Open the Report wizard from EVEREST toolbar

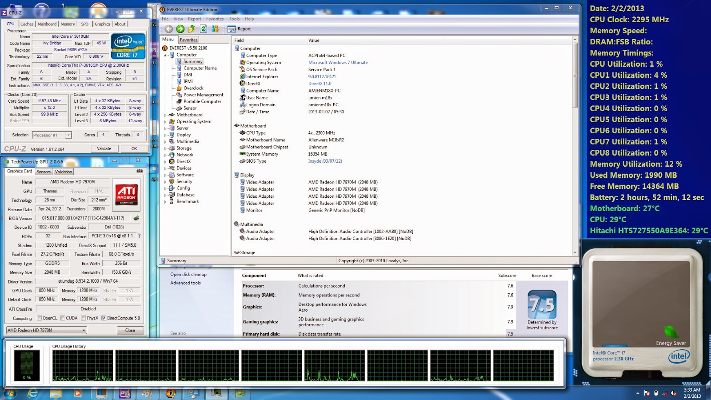[x=239, y=29]
